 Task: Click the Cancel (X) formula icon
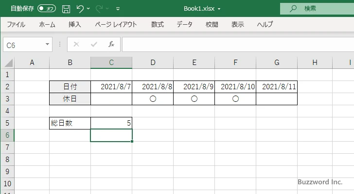76,44
